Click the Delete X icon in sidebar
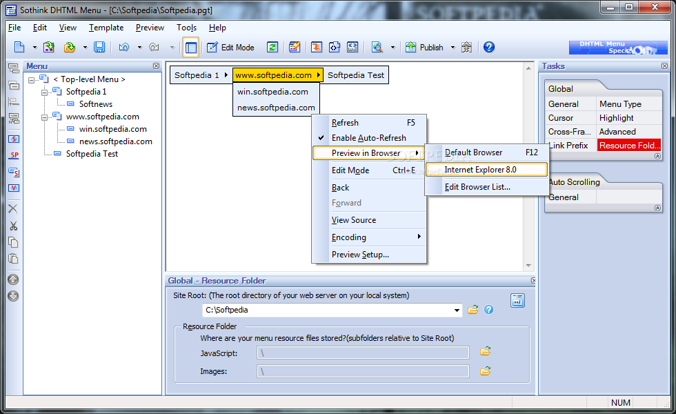 point(13,208)
